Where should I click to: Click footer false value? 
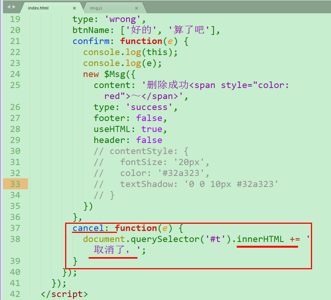tap(149, 118)
